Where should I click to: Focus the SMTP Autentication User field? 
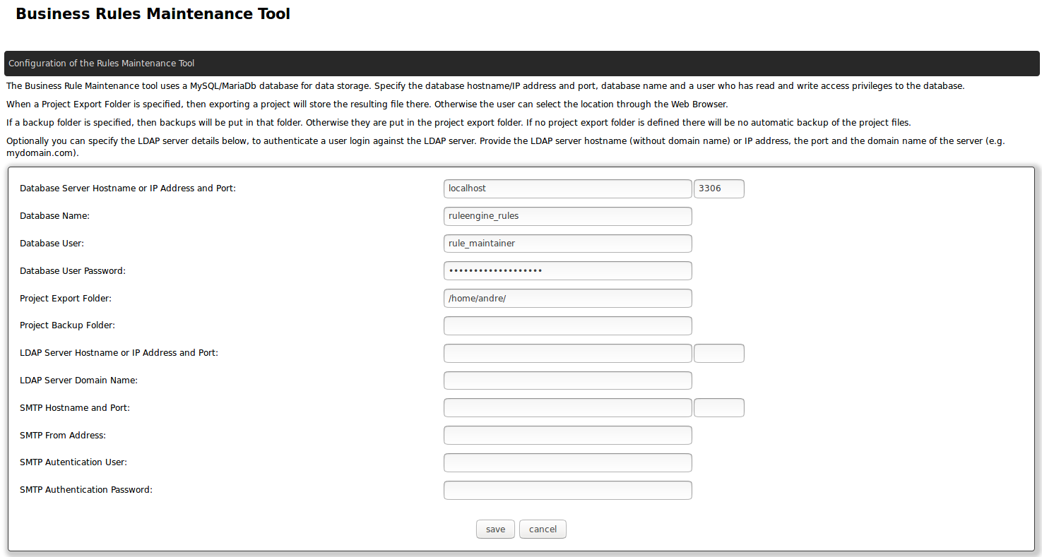pyautogui.click(x=568, y=462)
